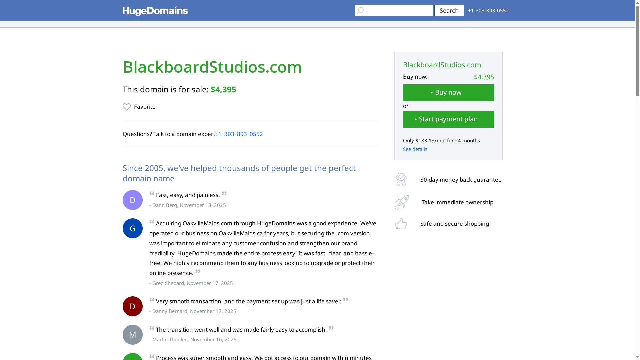
Task: Click the header phone number +1-303-893-0552
Action: (488, 10)
